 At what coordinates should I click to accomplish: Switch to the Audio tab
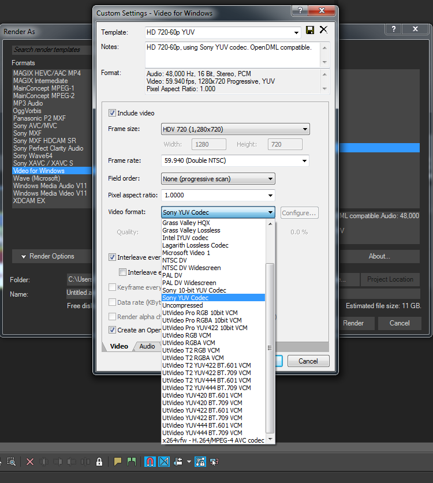147,346
